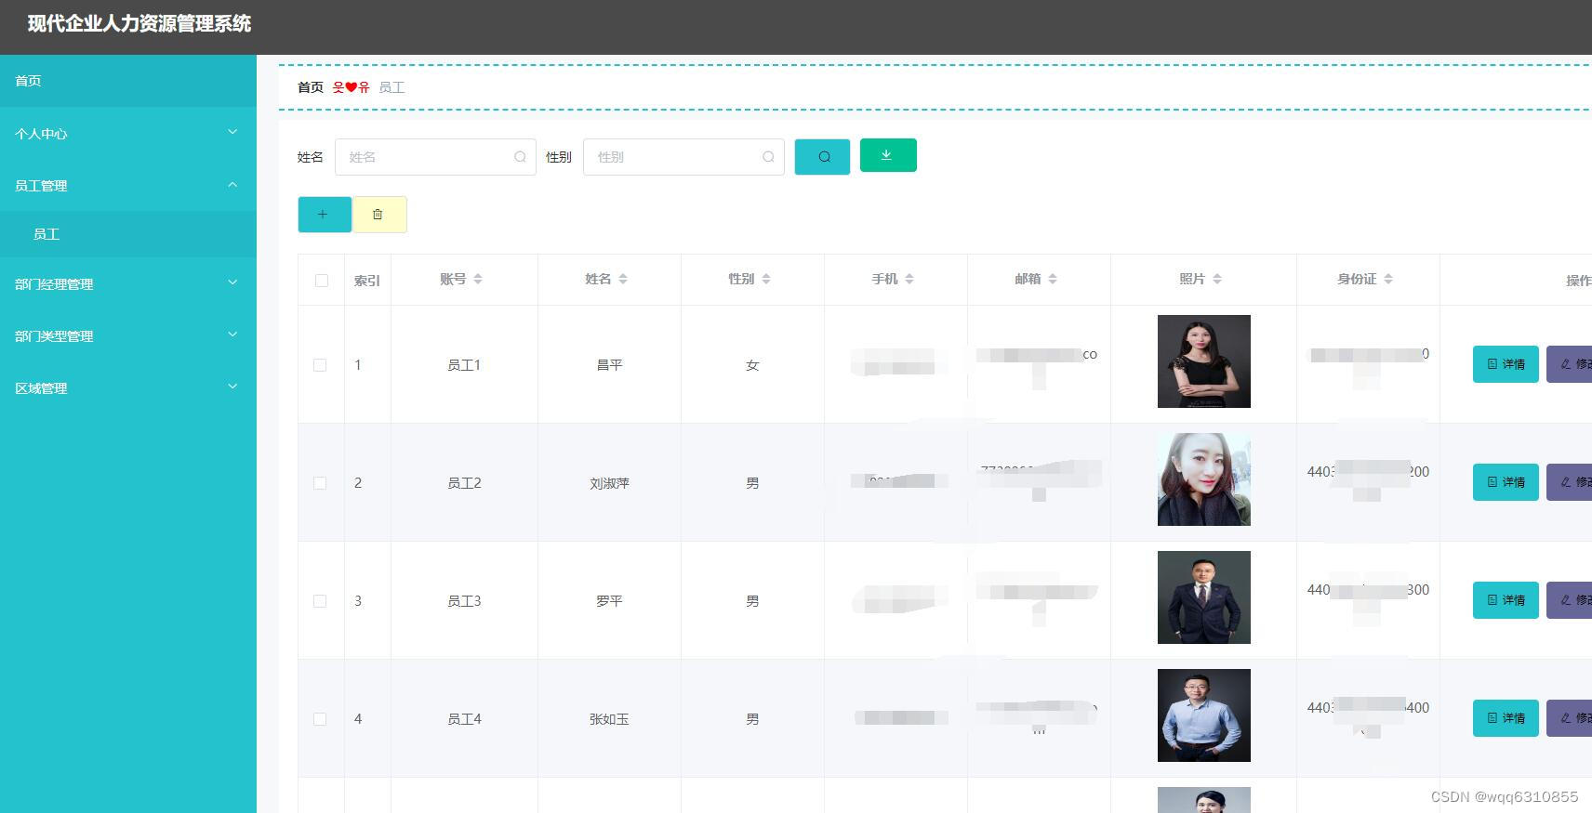The width and height of the screenshot is (1592, 813).
Task: Sort by 账号 column arrows
Action: point(478,279)
